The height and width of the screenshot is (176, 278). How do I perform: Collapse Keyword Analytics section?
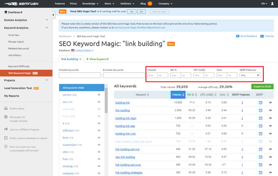pos(47,28)
